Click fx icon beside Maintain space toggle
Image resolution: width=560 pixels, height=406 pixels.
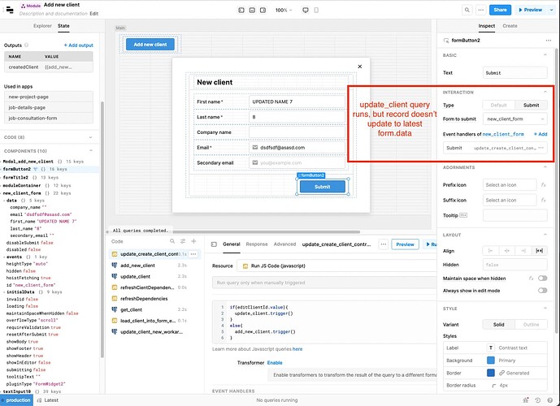[531, 279]
